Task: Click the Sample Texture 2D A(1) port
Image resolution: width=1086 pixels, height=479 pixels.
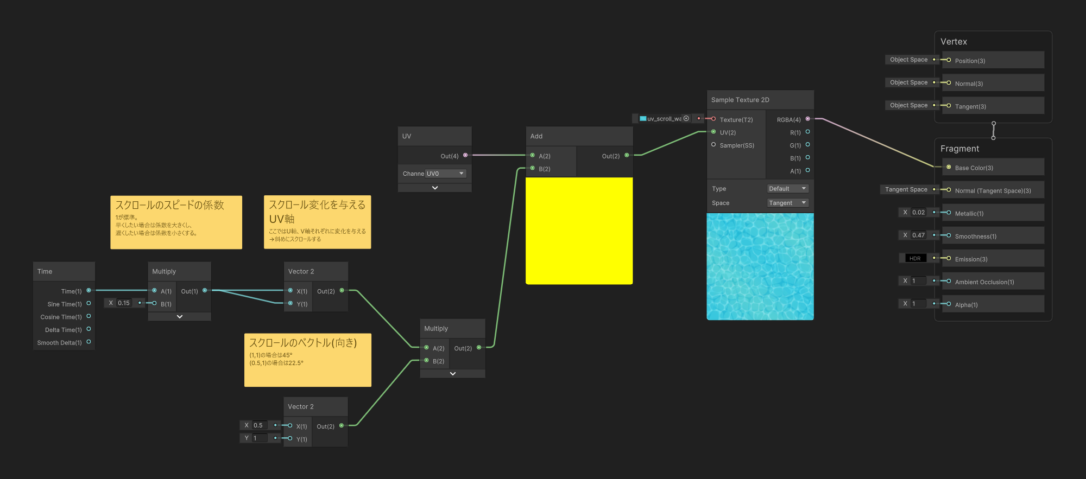Action: (x=807, y=170)
